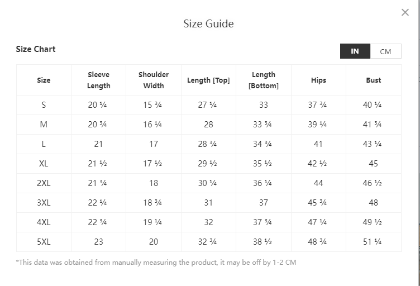Click the manual measurement disclaimer note
Screen dimensions: 420x286
click(x=156, y=262)
